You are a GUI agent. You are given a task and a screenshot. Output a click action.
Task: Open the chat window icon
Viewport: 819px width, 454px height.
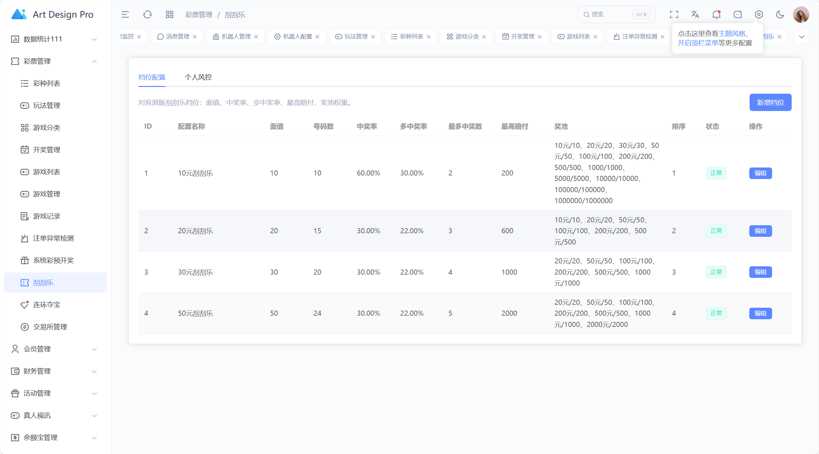click(x=738, y=14)
